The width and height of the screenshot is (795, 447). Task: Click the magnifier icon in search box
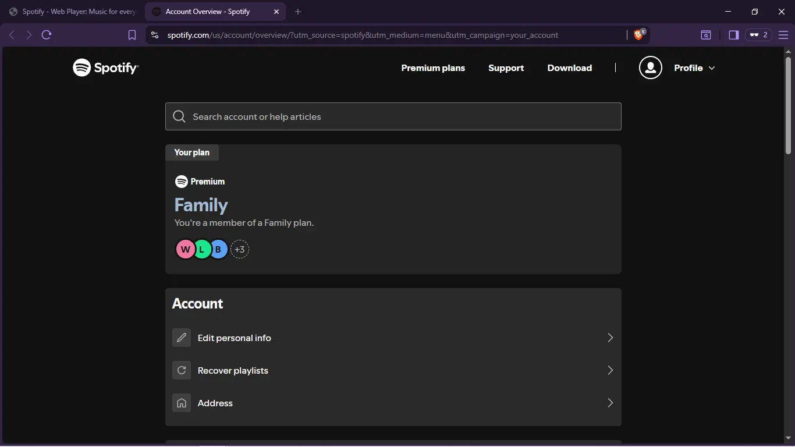[179, 116]
